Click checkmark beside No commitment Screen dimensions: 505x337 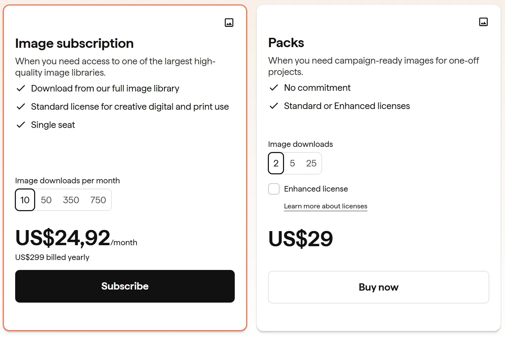[274, 88]
